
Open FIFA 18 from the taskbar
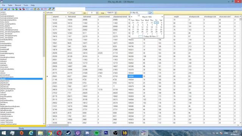coord(125,133)
